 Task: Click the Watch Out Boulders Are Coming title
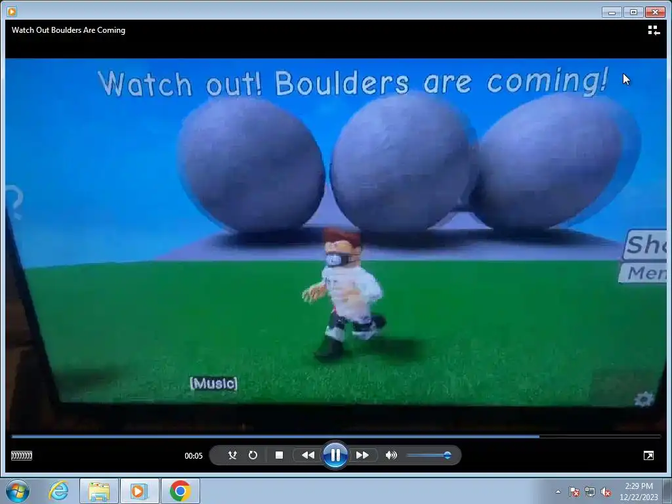(68, 30)
